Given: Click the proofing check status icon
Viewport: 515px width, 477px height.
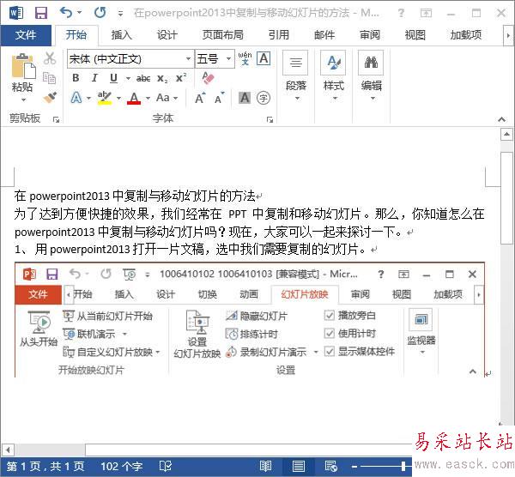Looking at the screenshot, I should click(165, 466).
